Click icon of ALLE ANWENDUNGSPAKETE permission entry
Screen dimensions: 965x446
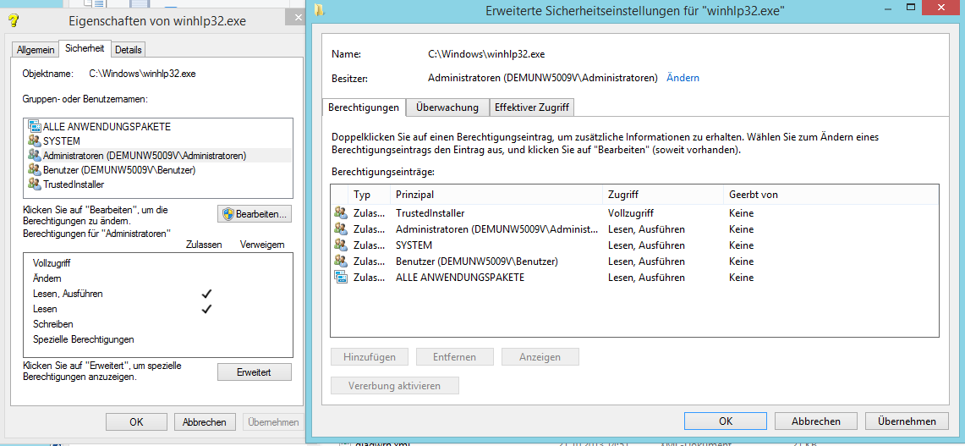pyautogui.click(x=340, y=278)
